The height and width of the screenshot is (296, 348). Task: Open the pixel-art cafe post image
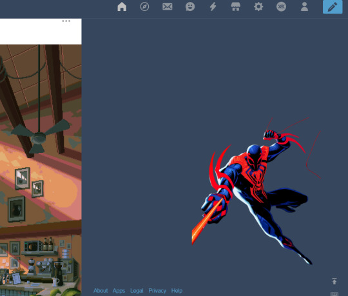coord(41,170)
